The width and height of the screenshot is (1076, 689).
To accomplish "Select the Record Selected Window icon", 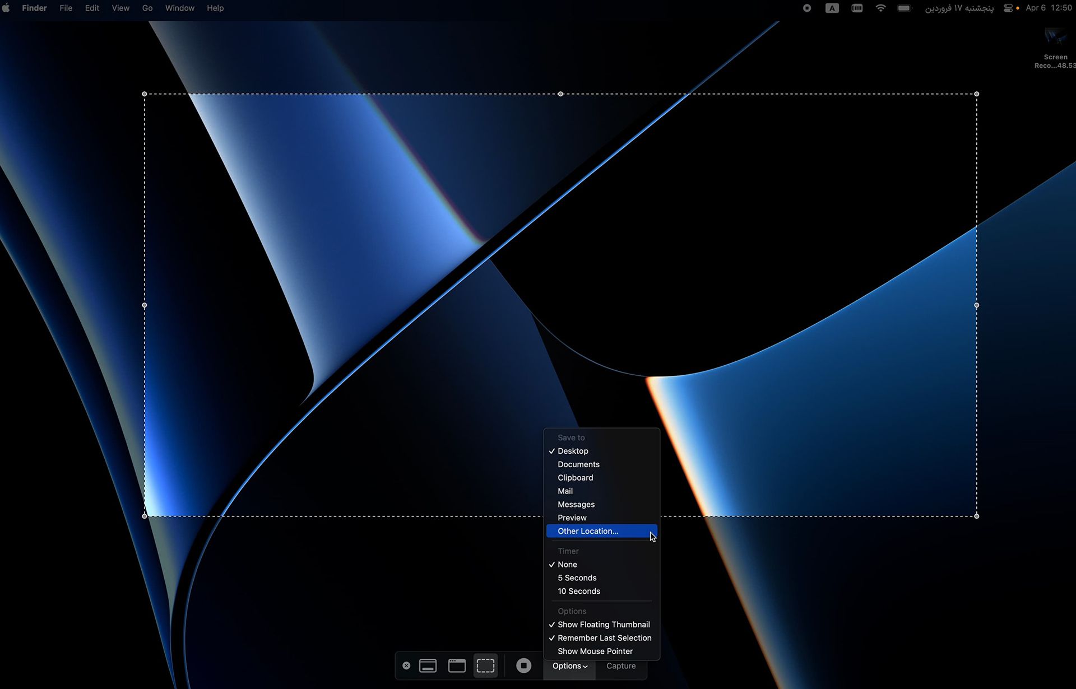I will click(457, 665).
